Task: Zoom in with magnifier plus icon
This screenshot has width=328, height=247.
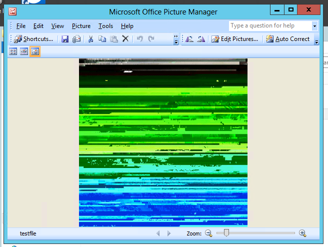Action: 302,233
